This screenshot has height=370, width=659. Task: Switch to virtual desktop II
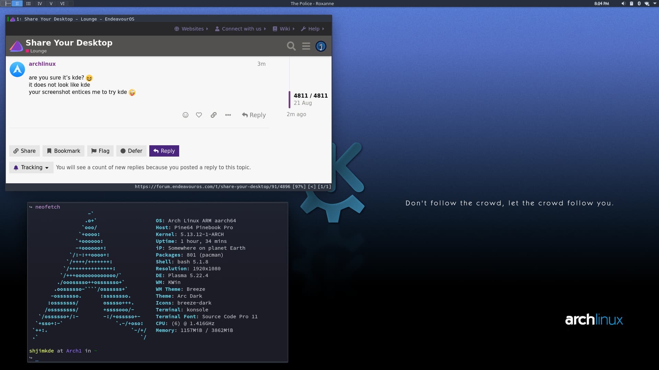click(17, 3)
